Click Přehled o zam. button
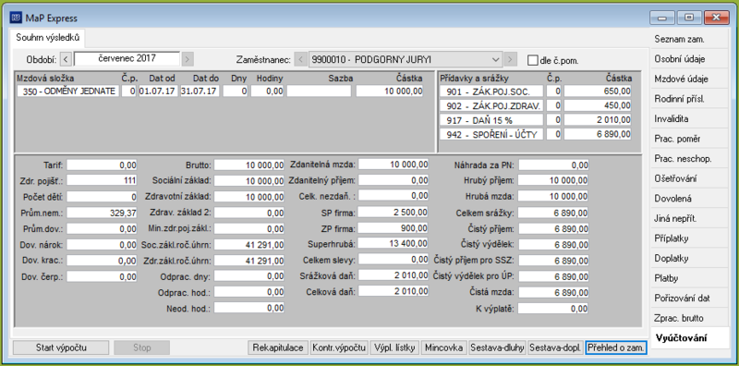Screen dimensions: 739x366 coord(616,348)
